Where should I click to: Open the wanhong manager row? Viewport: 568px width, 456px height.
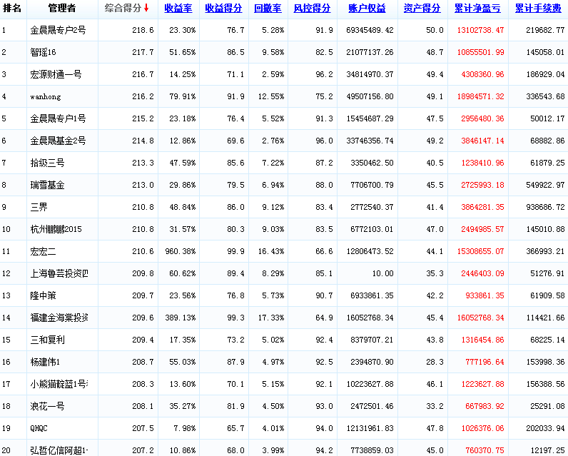[x=46, y=96]
